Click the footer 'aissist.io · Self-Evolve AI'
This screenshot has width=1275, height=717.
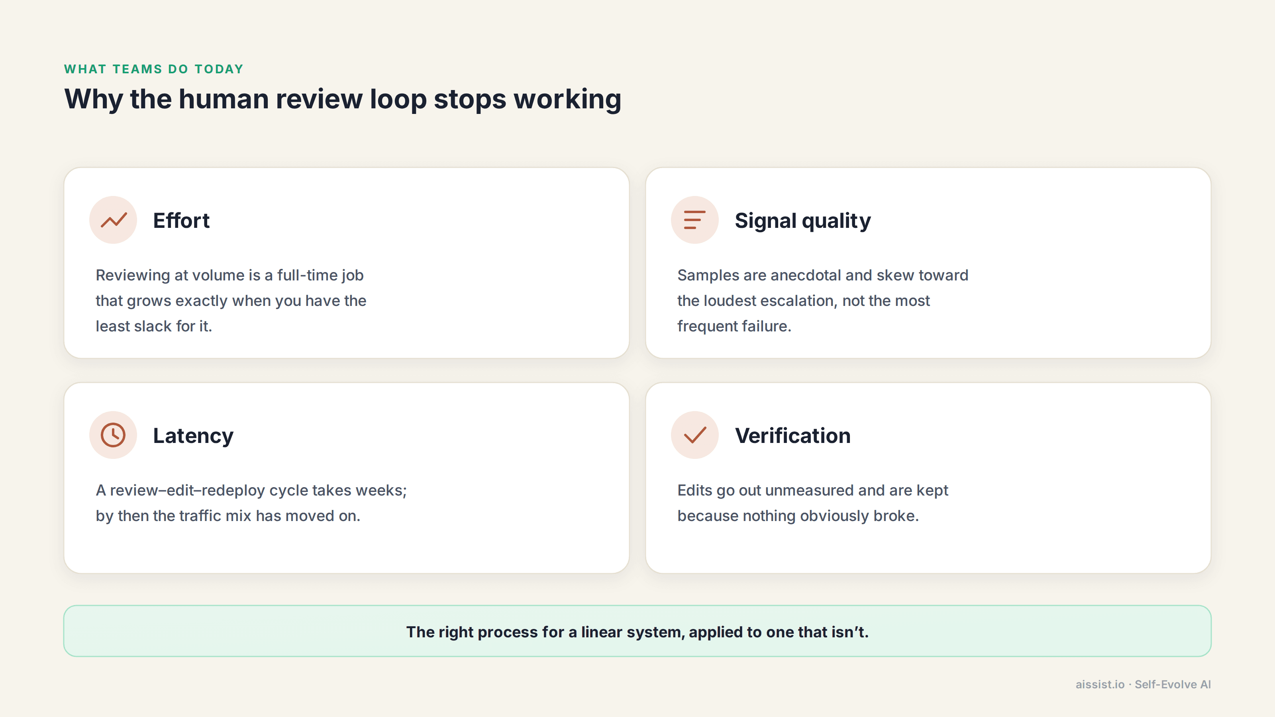click(x=1143, y=684)
